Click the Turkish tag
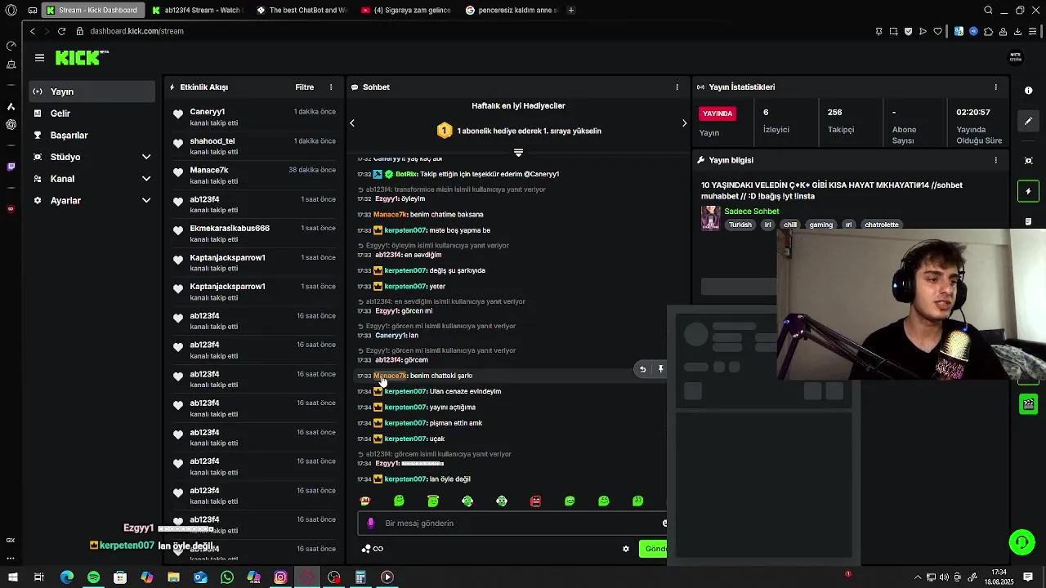The height and width of the screenshot is (588, 1046). tap(740, 225)
